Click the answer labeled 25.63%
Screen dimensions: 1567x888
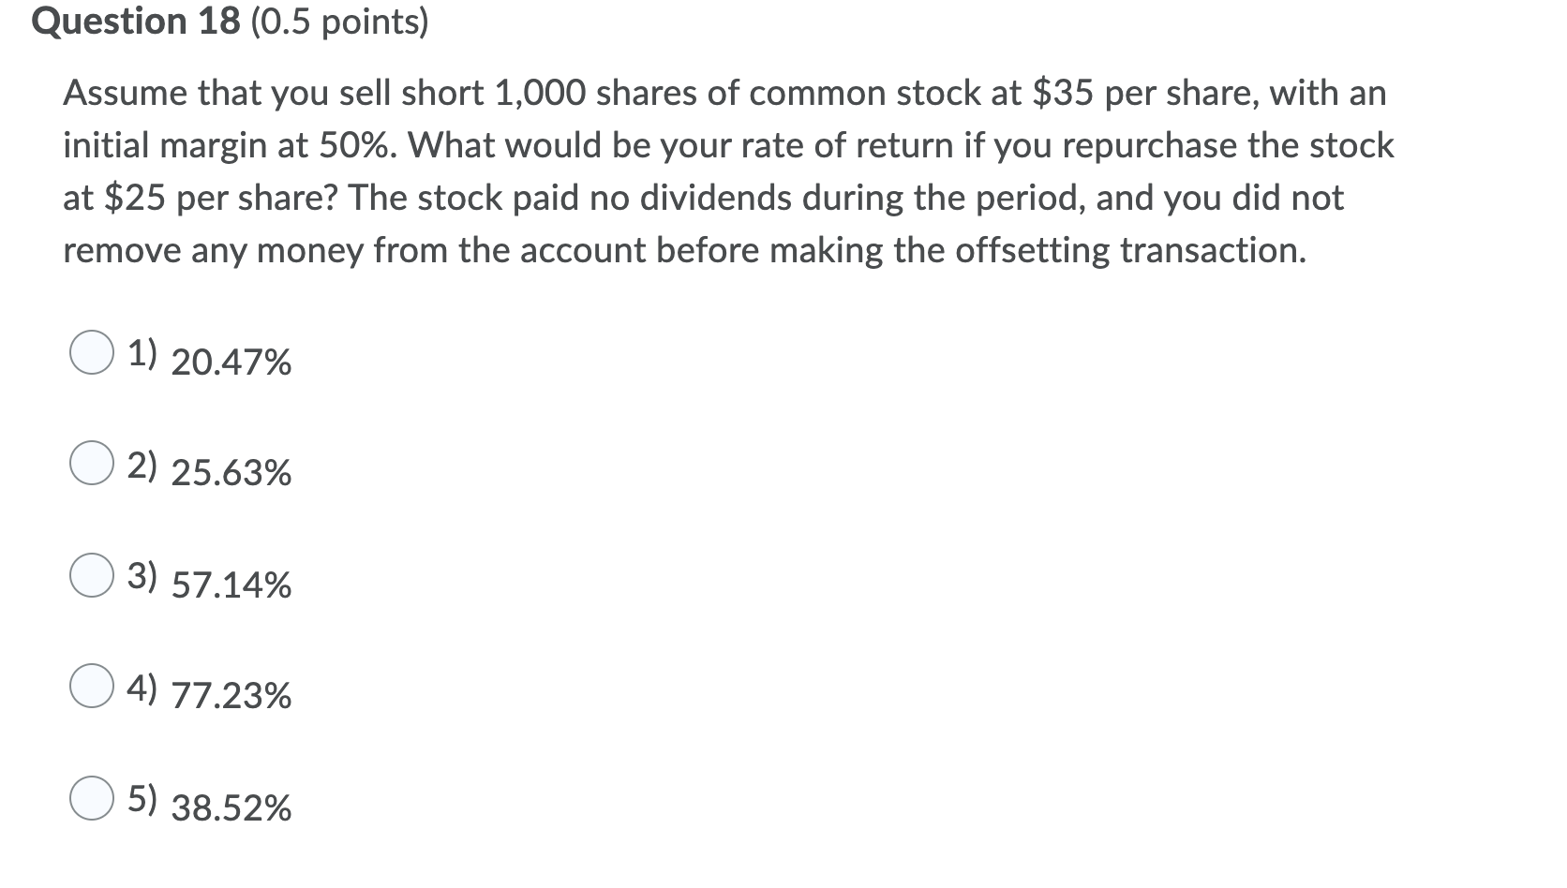pyautogui.click(x=231, y=473)
